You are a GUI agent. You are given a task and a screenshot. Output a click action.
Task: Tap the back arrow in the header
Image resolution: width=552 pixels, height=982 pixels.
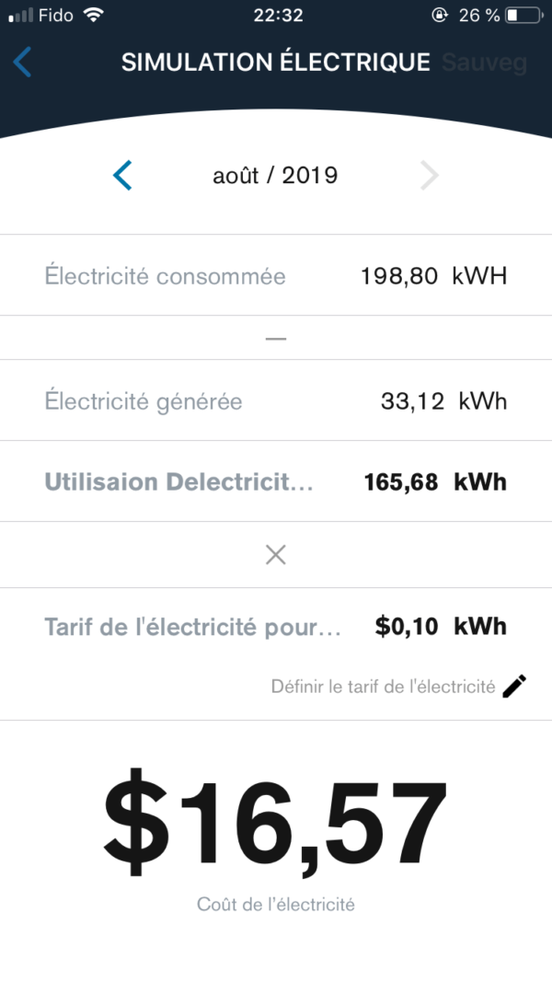point(23,63)
